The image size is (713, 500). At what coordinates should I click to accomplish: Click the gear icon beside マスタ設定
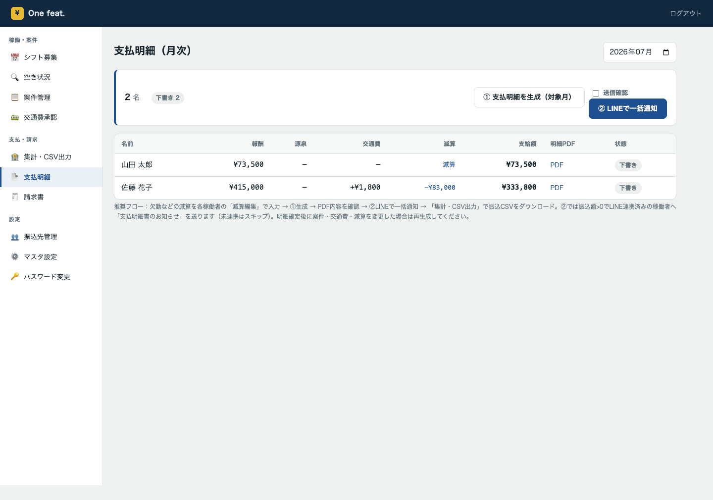15,257
